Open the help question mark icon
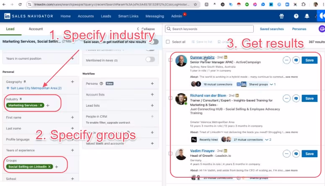Image resolution: width=325 pixels, height=186 pixels. point(296,16)
